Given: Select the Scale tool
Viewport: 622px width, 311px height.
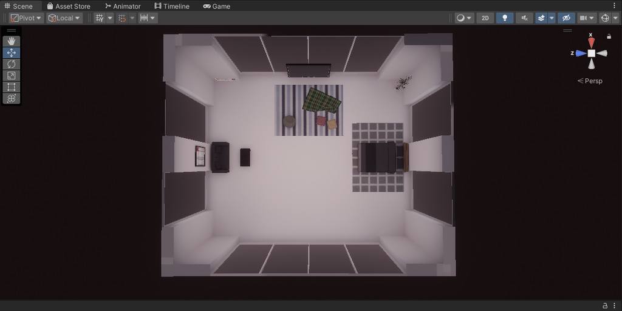Looking at the screenshot, I should point(11,76).
